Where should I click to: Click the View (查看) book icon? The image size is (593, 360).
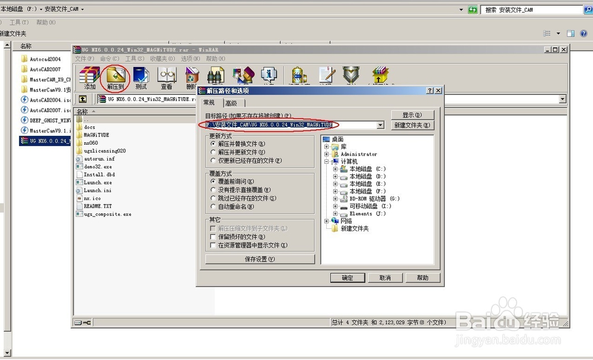tap(167, 78)
